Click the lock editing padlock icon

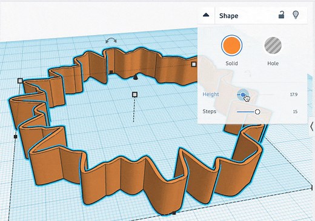[282, 15]
